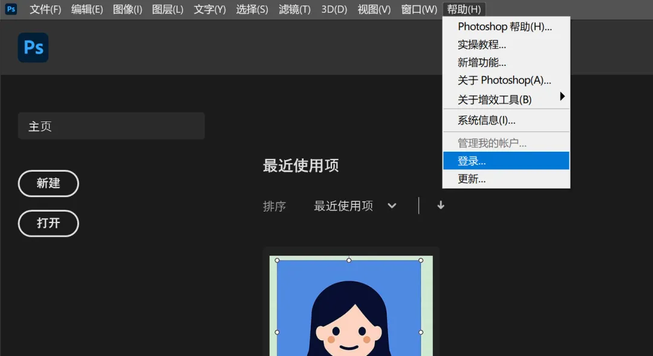Open the 图层(L) menu
This screenshot has height=356, width=653.
point(168,9)
